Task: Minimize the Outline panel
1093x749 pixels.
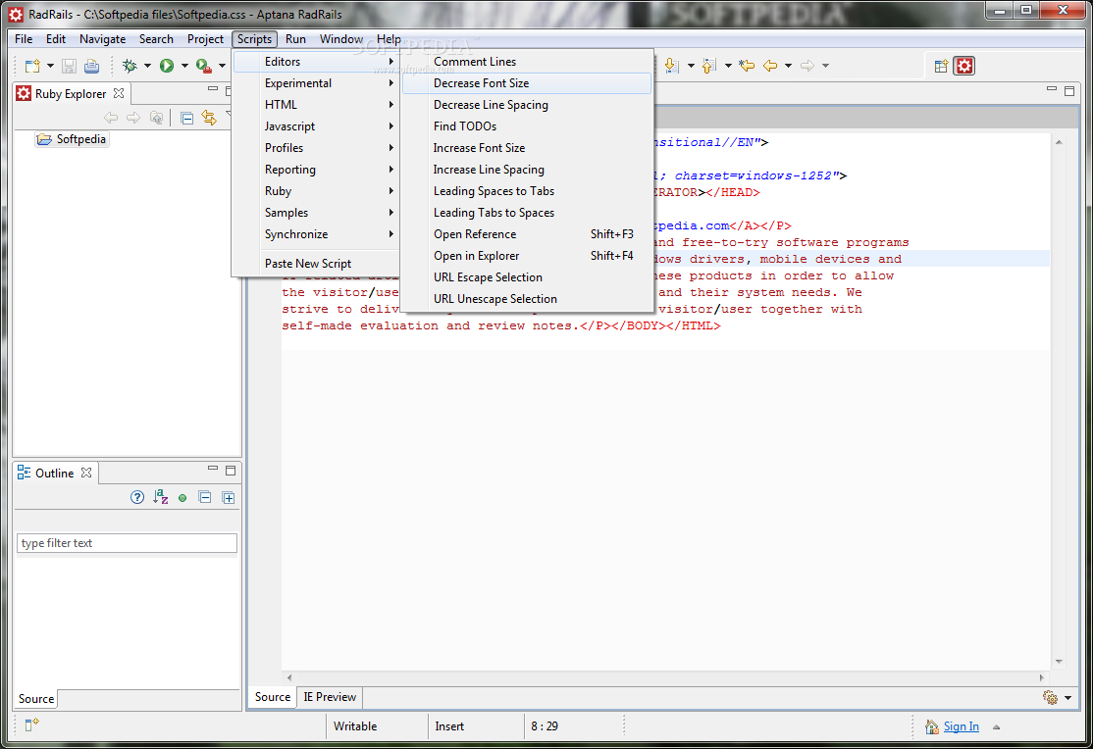Action: point(213,471)
